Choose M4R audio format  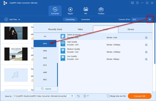45,58
